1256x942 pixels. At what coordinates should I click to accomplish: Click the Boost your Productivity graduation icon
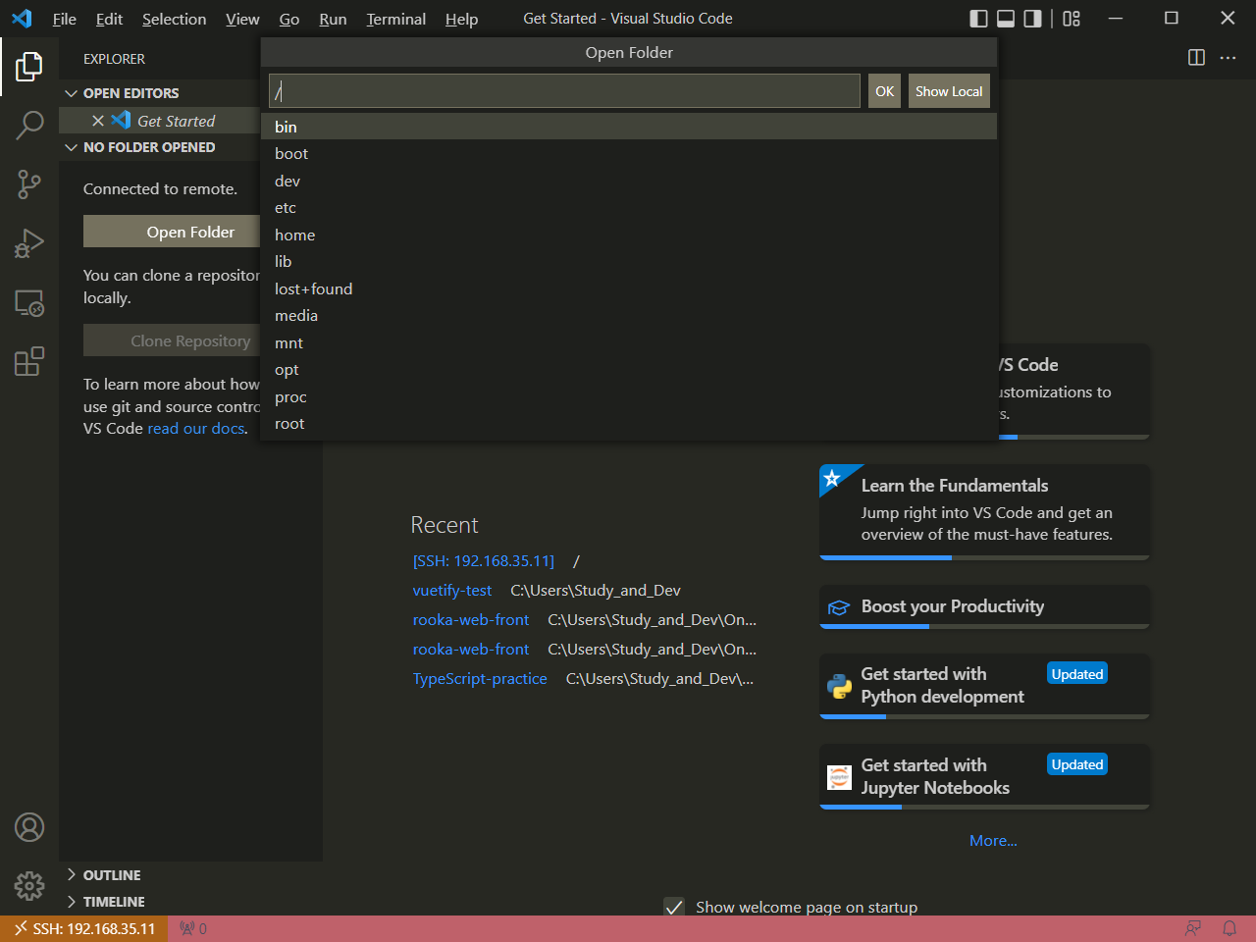pos(839,607)
